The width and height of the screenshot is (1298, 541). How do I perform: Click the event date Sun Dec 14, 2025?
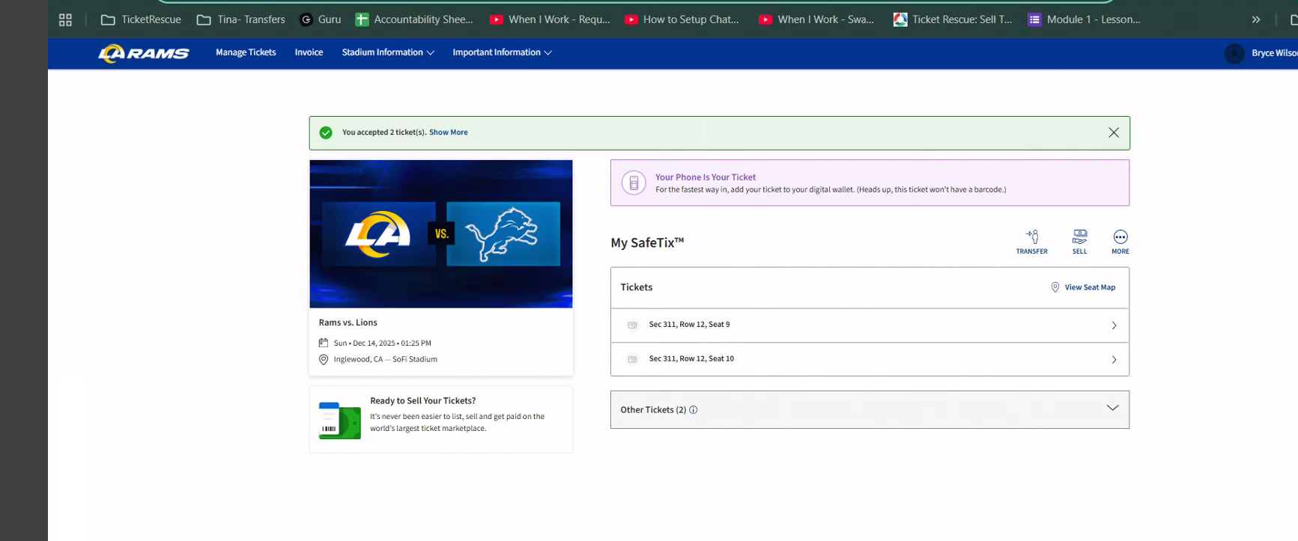pyautogui.click(x=382, y=343)
